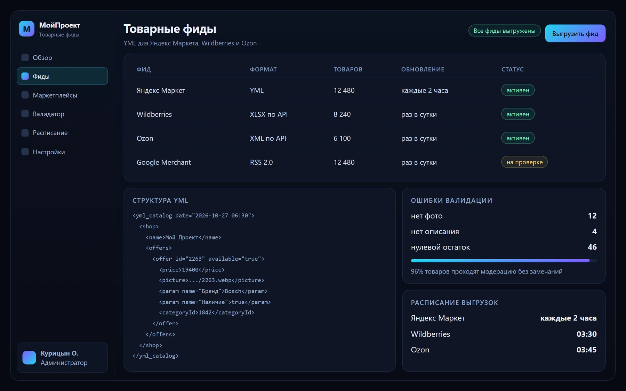Click the icon beside Фиды
The height and width of the screenshot is (391, 626).
tap(25, 76)
